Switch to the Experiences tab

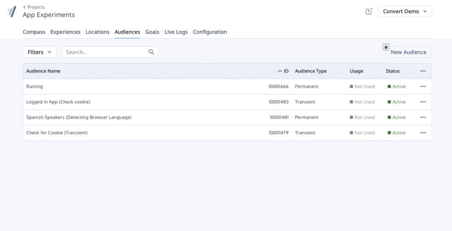65,32
